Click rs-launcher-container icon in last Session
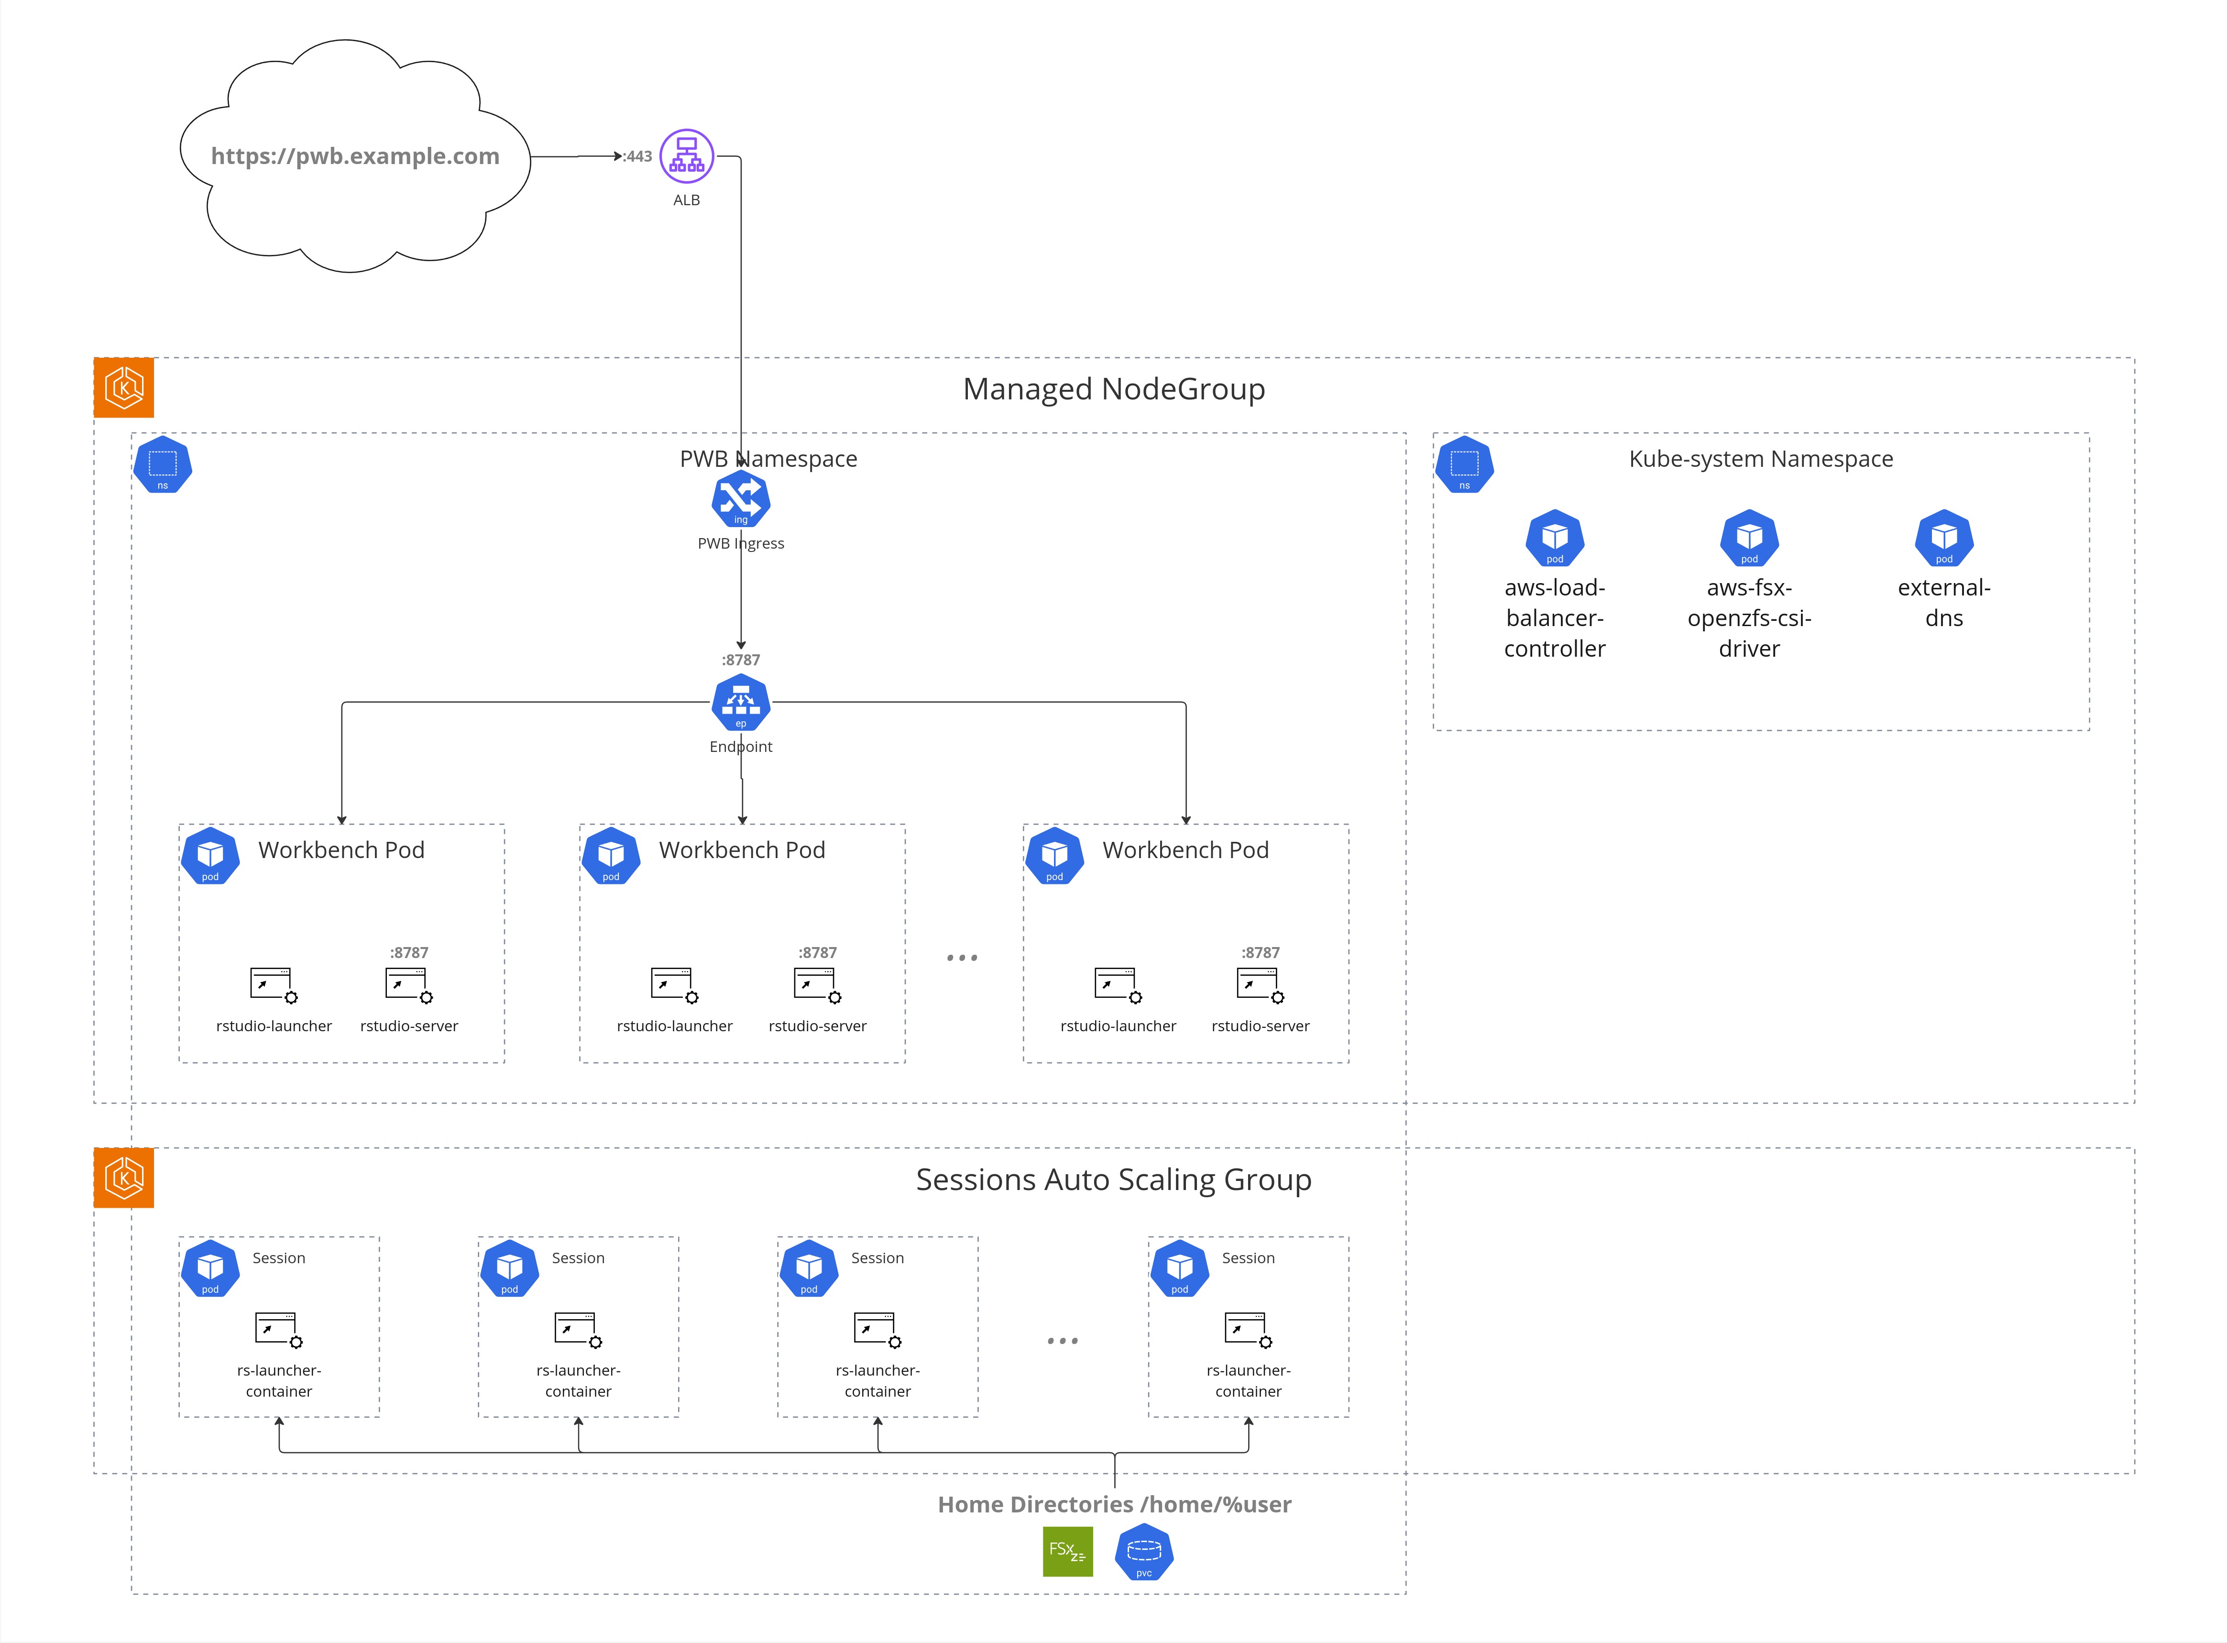 1248,1330
